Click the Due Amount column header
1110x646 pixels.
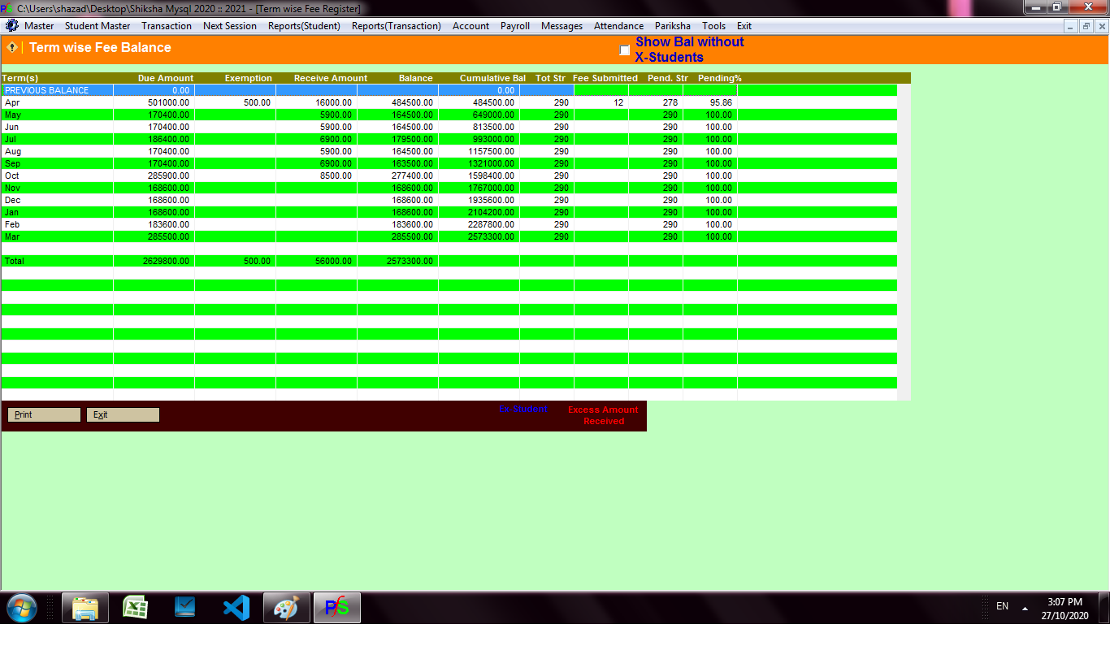[x=166, y=78]
